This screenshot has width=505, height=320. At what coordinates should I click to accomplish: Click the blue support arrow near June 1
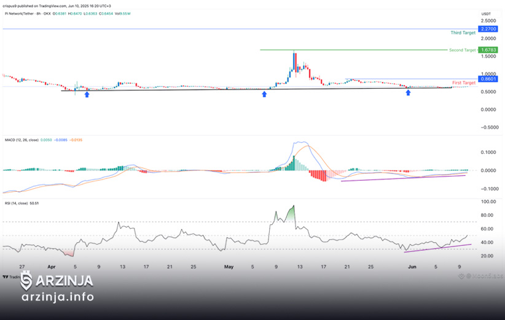[408, 93]
